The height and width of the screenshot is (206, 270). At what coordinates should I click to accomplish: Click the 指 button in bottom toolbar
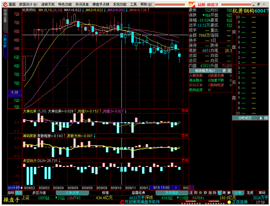tap(210, 193)
